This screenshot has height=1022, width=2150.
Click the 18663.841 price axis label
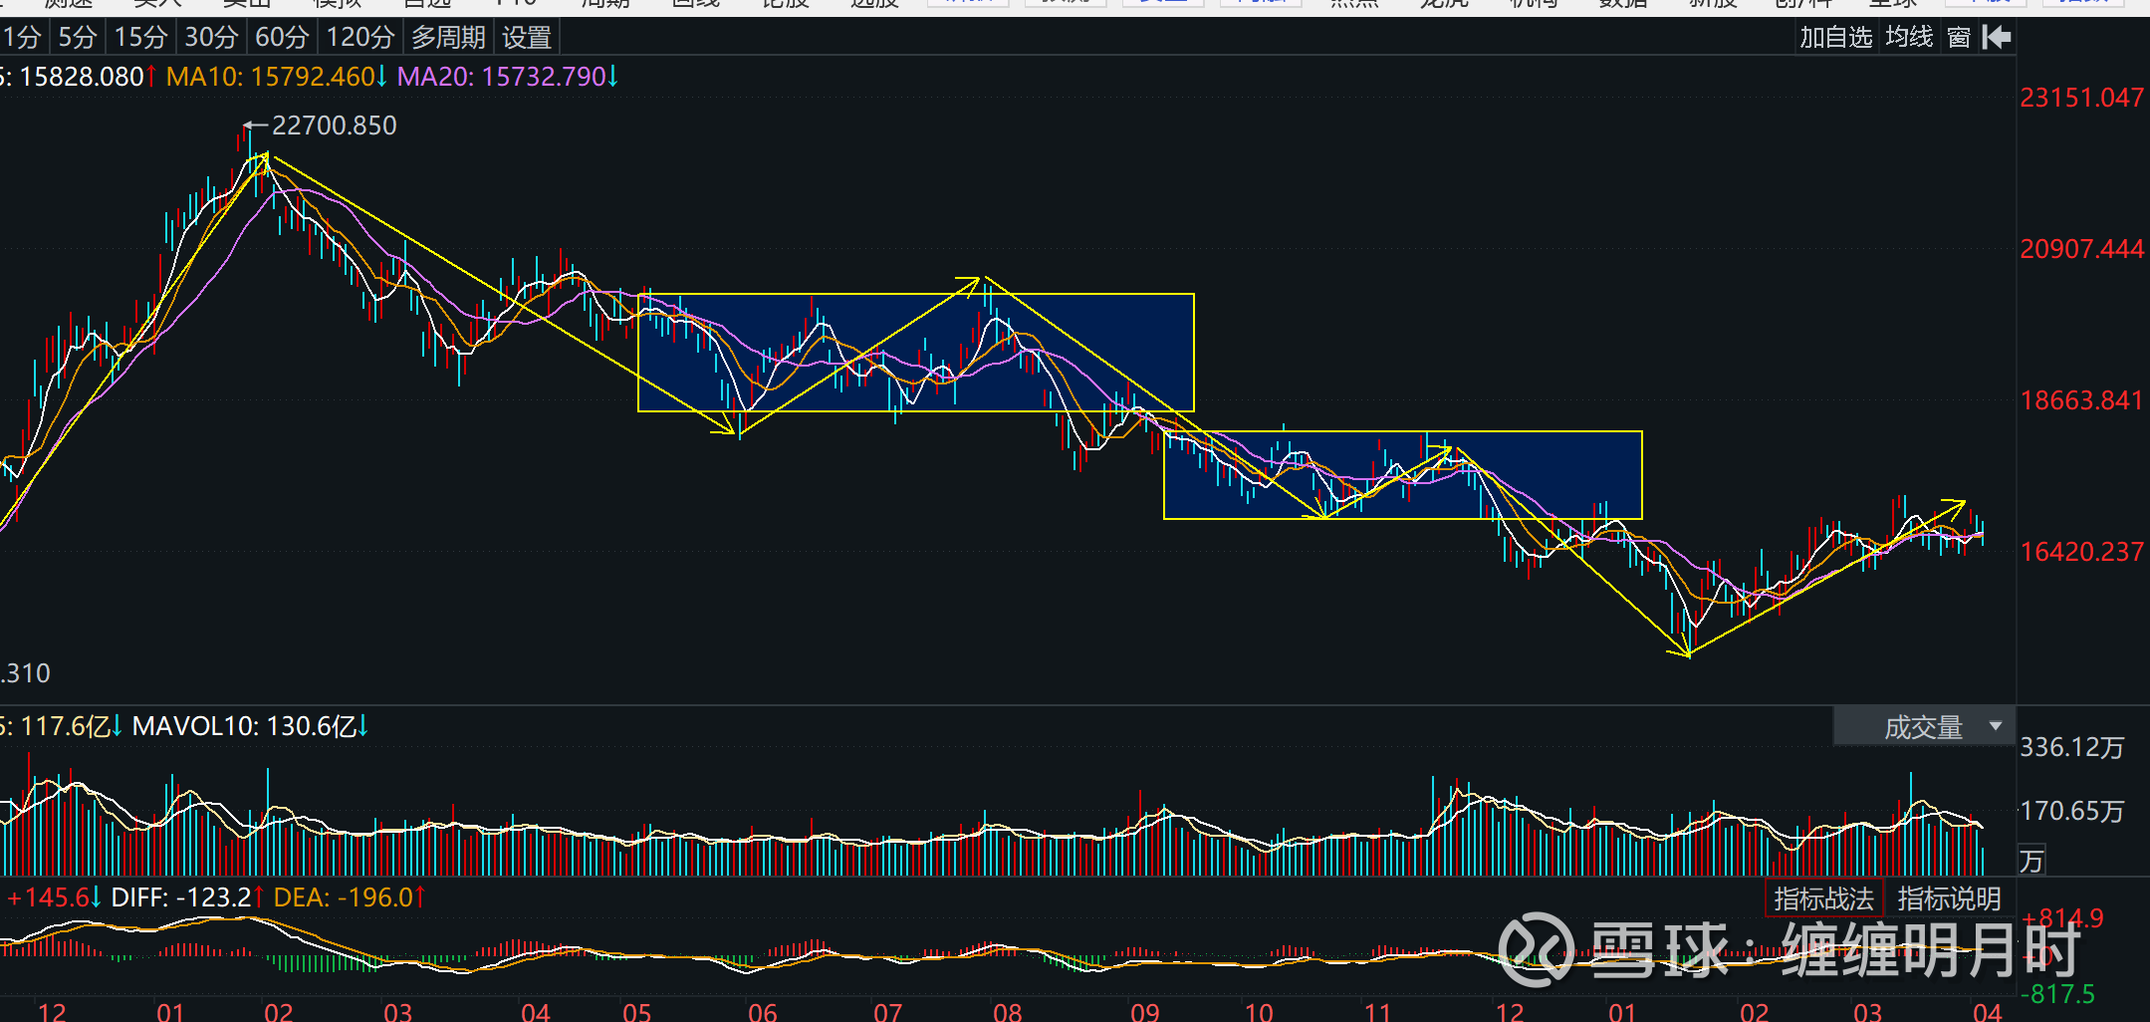click(2081, 400)
